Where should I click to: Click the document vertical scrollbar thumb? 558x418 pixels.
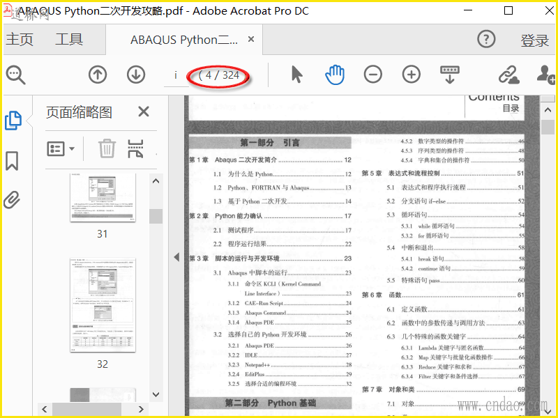[548, 127]
